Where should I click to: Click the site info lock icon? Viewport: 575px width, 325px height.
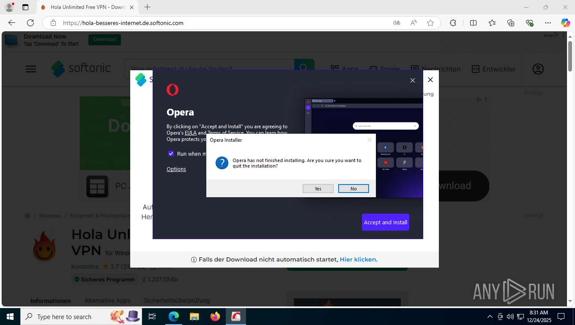point(53,23)
